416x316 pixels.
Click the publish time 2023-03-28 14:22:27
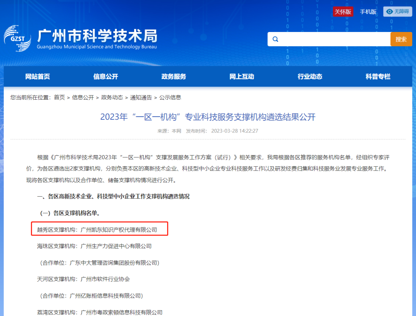[x=235, y=131]
